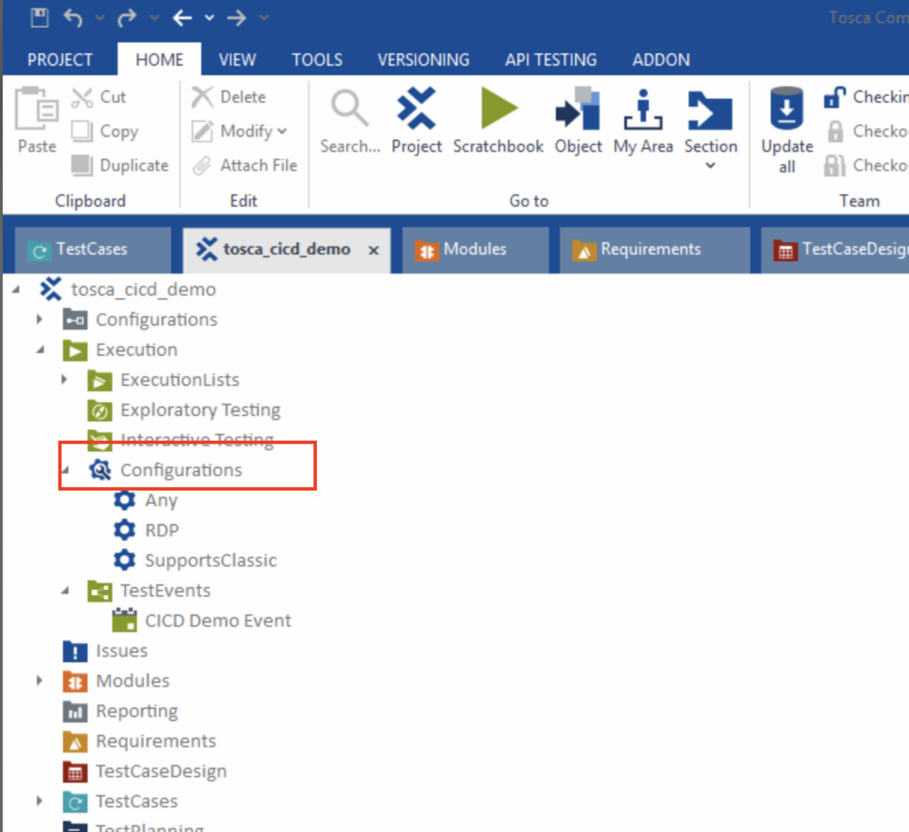Select the TestCases folder icon in tree
The width and height of the screenshot is (909, 832).
[x=75, y=802]
